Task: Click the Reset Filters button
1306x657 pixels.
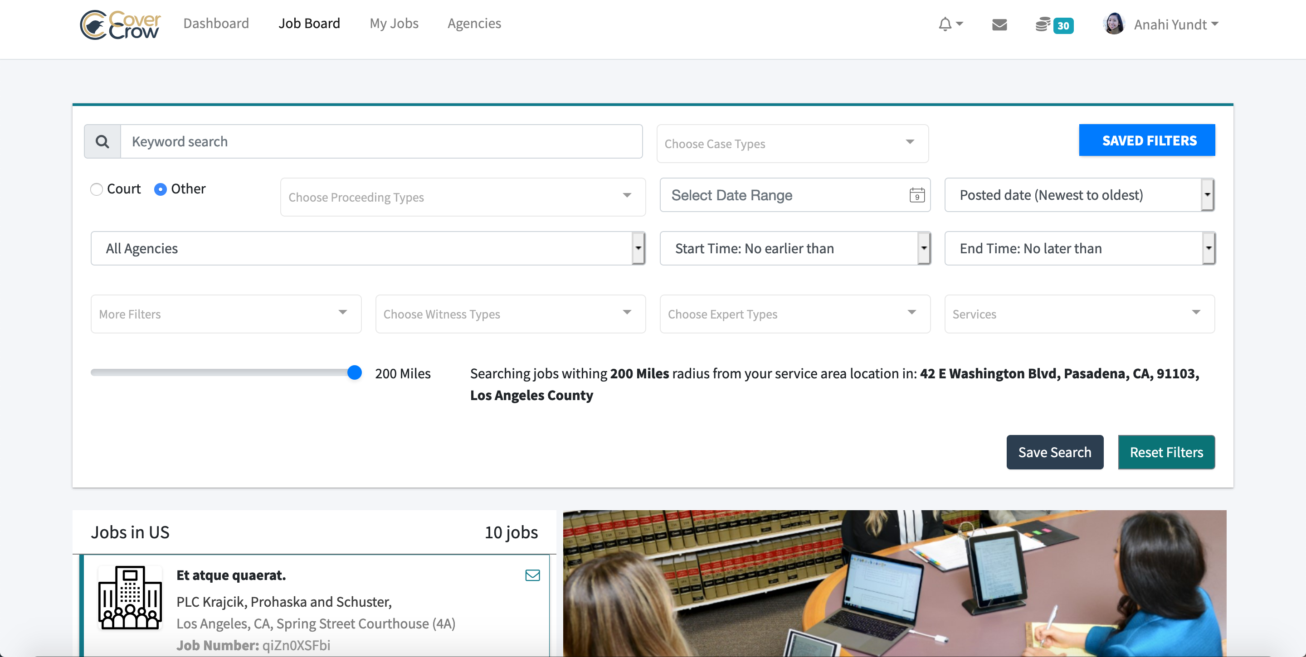Action: pyautogui.click(x=1166, y=452)
